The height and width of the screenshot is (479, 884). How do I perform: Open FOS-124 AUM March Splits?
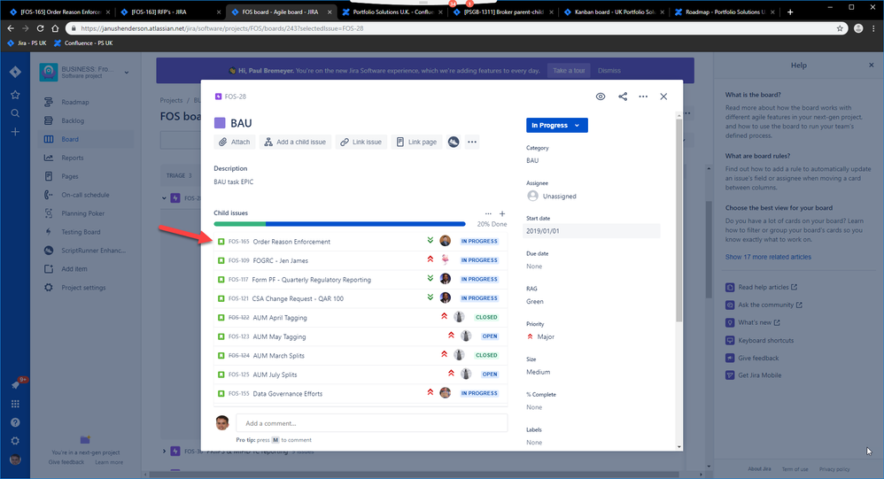(361, 356)
